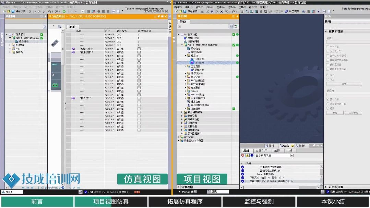The height and width of the screenshot is (208, 370).
Task: Click the new project icon in PLCSIM toolbar
Action: click(x=4, y=11)
